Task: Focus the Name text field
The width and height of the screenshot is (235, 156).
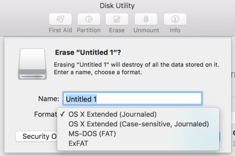Action: (133, 99)
